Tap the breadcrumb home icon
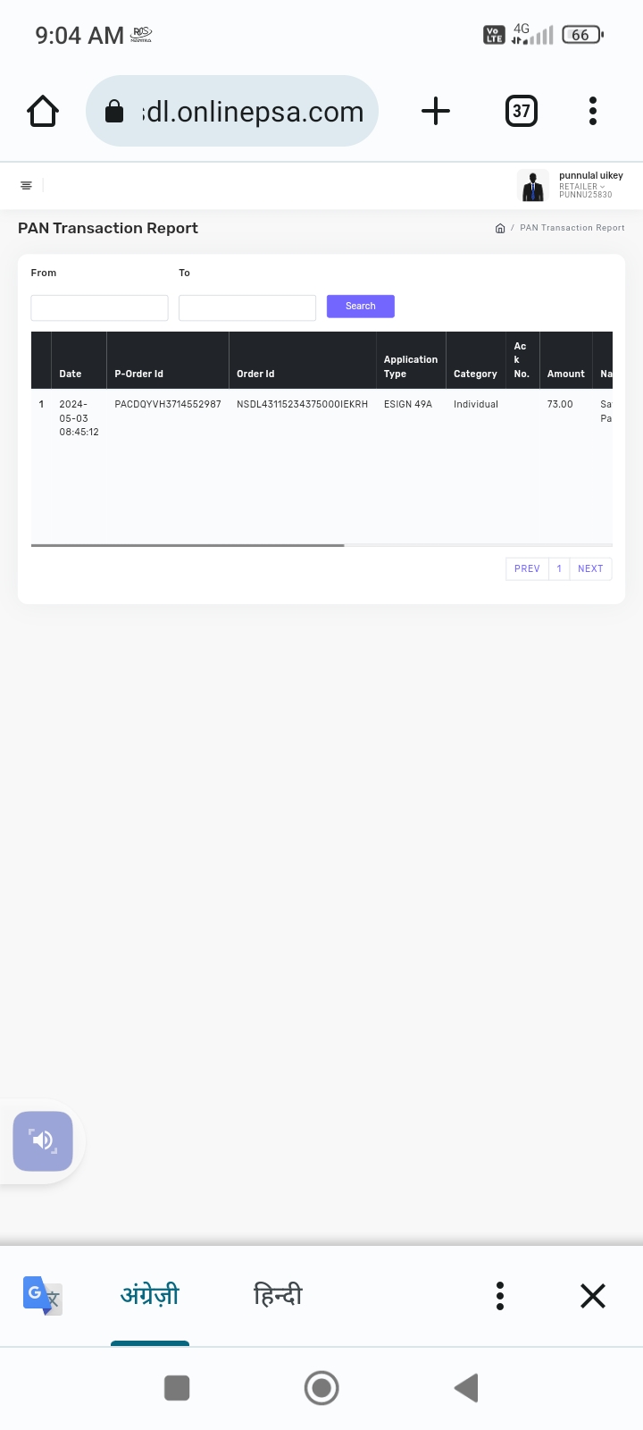 (x=500, y=228)
